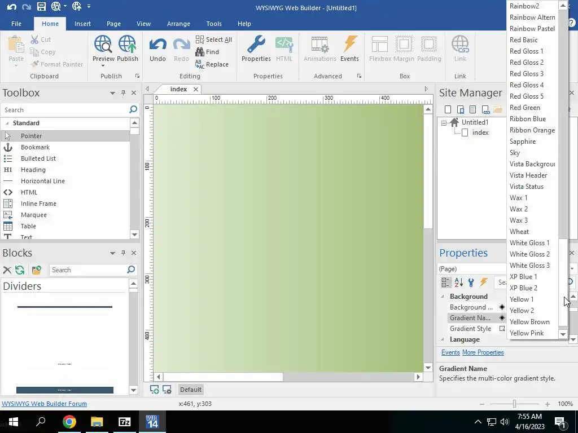Open the Toolbox panel options dropdown arrow
This screenshot has height=433, width=578.
112,93
